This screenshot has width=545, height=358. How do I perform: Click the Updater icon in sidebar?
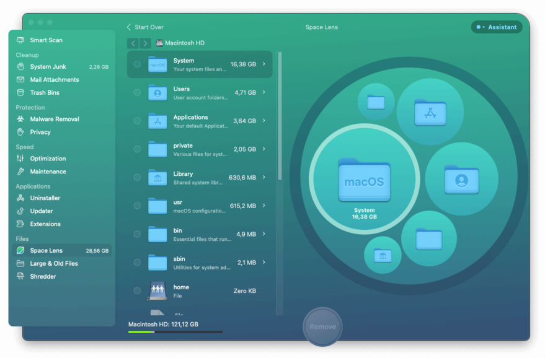(x=20, y=211)
